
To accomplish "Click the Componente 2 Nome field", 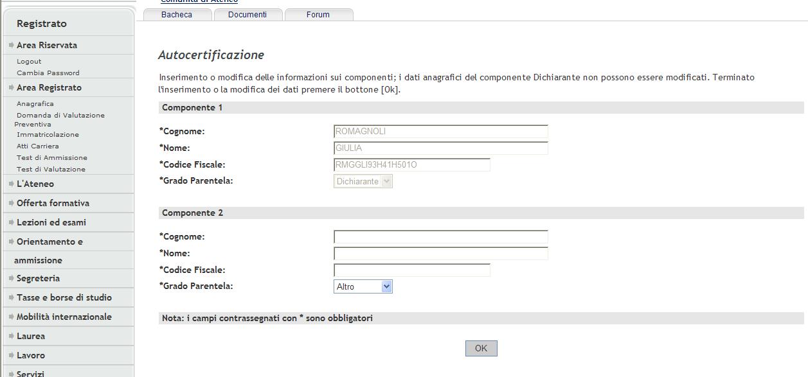I will tap(441, 254).
